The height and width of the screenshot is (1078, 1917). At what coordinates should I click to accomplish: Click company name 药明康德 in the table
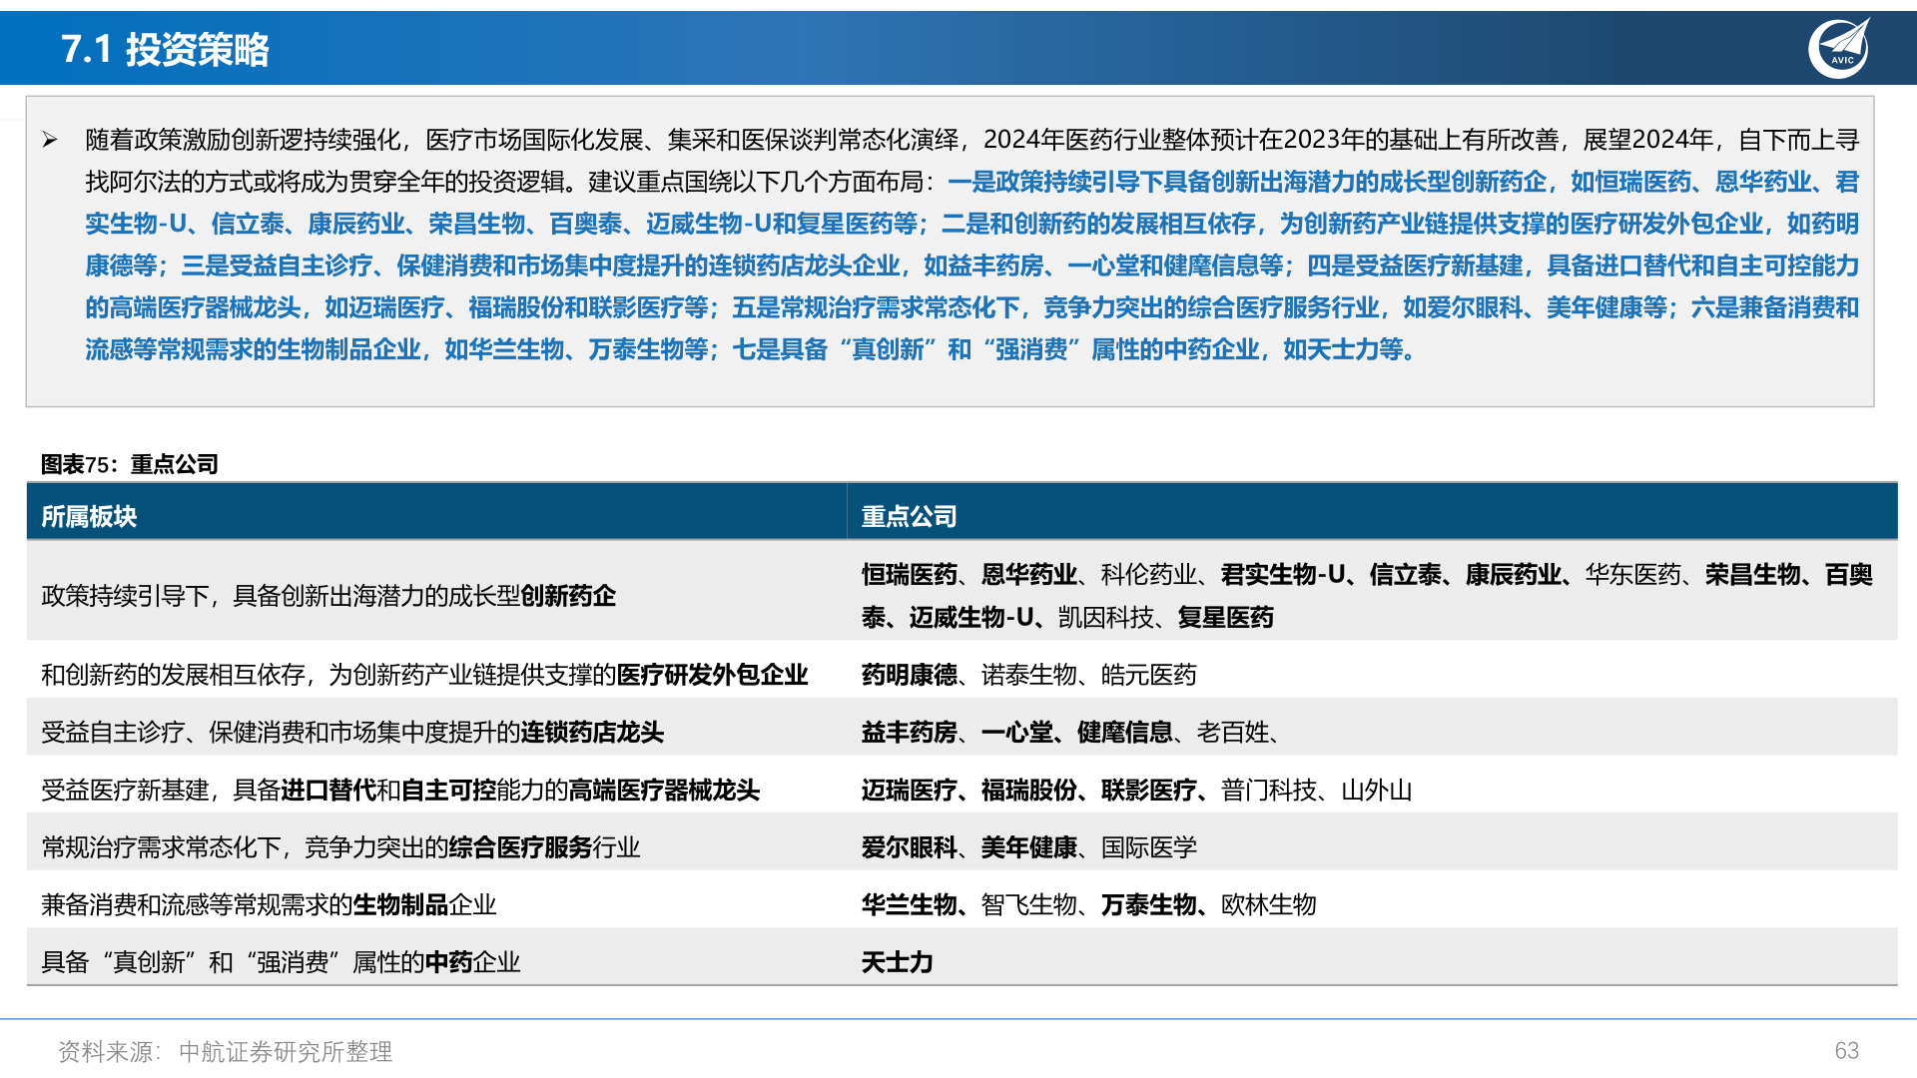coord(909,675)
